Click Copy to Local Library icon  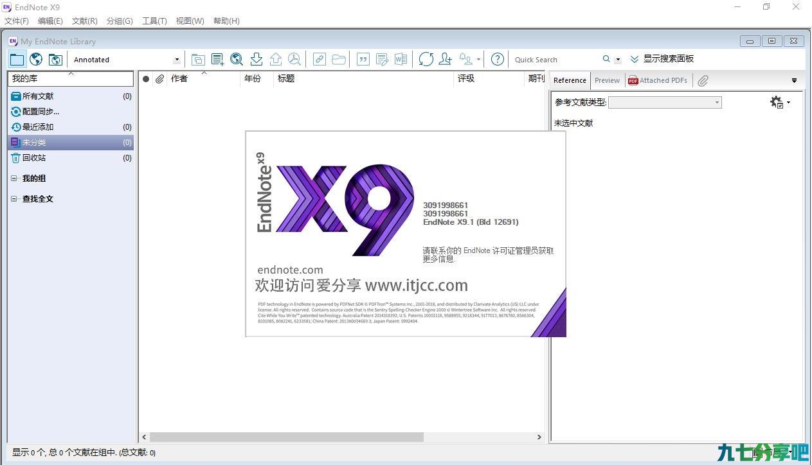[x=198, y=59]
